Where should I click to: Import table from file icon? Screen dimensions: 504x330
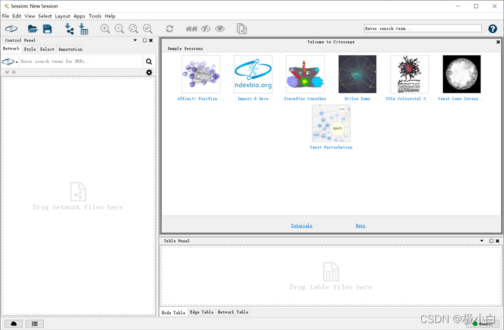pos(83,29)
